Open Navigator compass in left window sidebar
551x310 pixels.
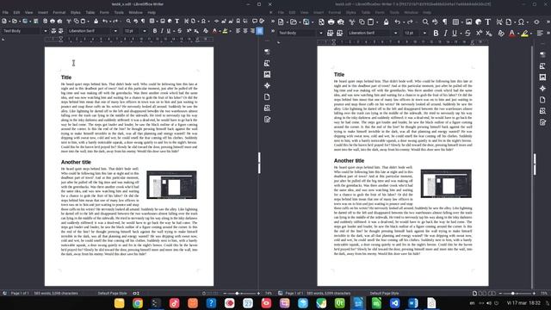click(267, 86)
